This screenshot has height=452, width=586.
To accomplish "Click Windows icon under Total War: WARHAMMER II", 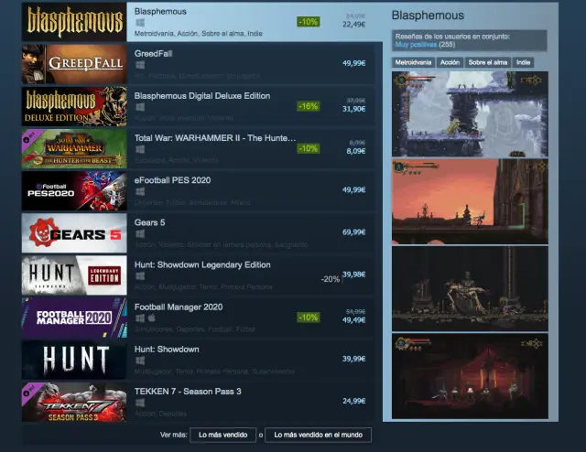I will 140,149.
